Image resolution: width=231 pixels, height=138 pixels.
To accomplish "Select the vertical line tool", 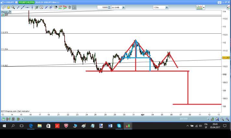I will click(32, 7).
